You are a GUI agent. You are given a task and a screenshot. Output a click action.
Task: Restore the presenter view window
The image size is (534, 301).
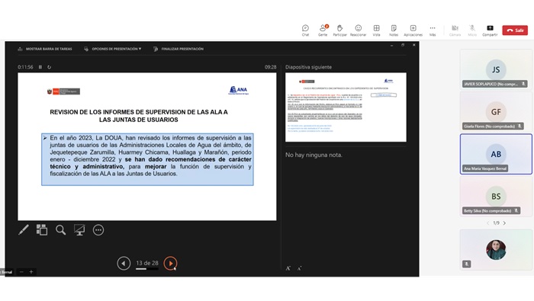coord(403,45)
